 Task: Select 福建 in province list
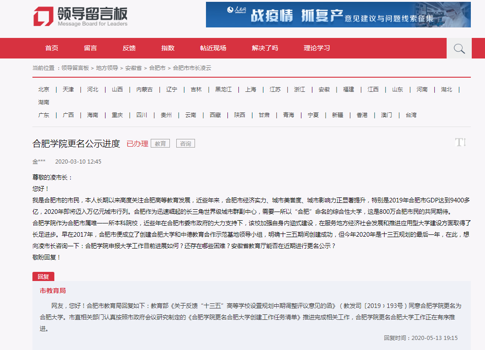[348, 90]
